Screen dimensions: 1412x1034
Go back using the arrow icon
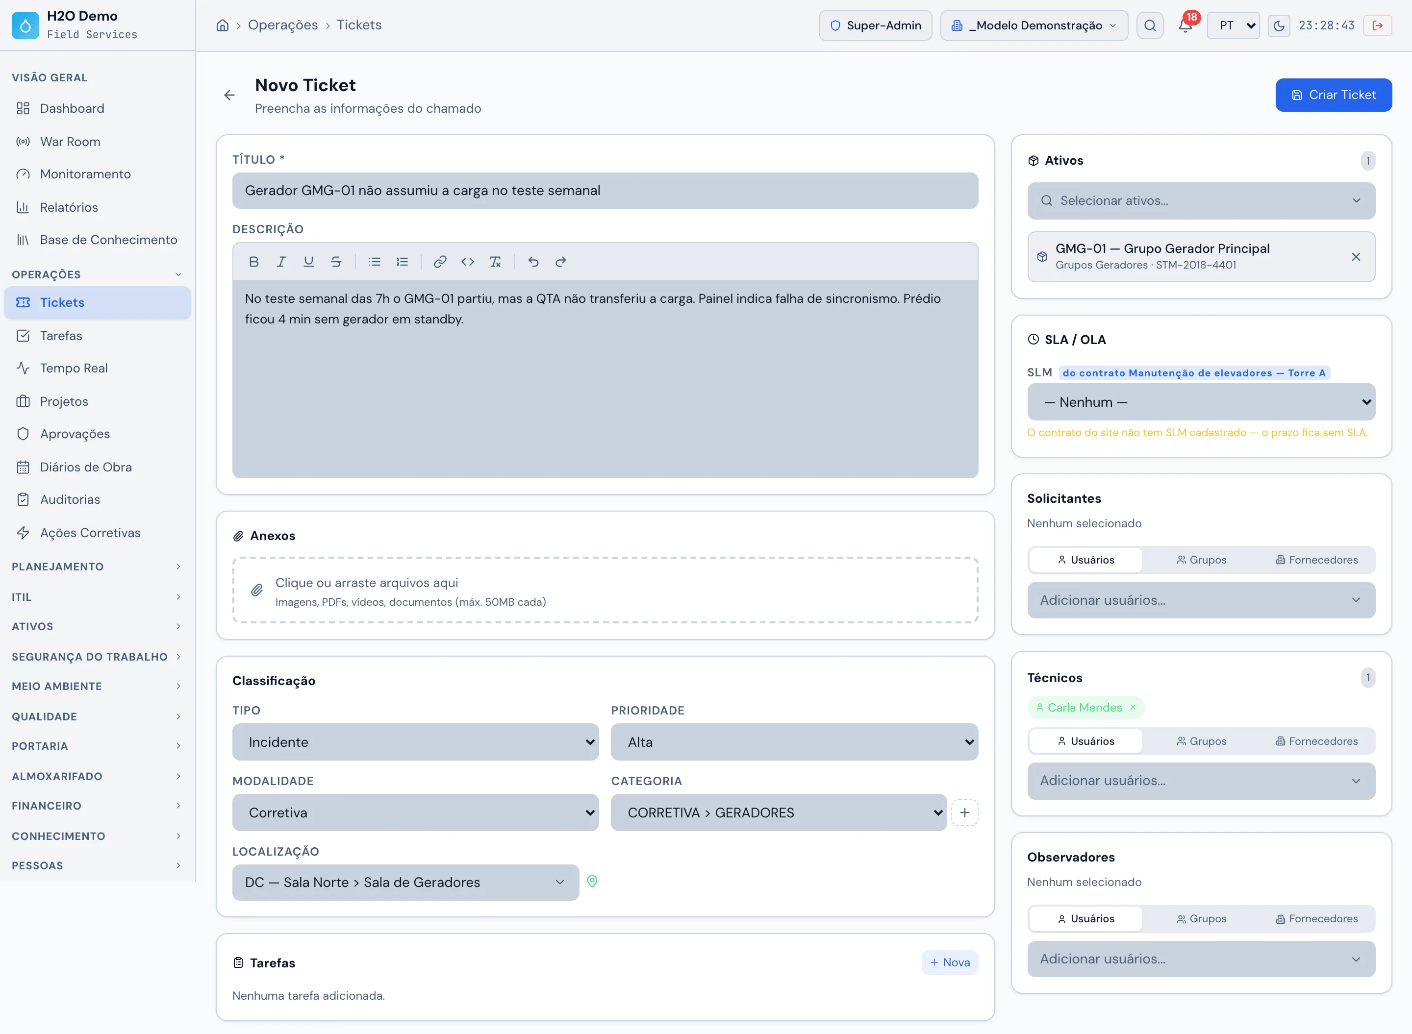click(x=230, y=95)
